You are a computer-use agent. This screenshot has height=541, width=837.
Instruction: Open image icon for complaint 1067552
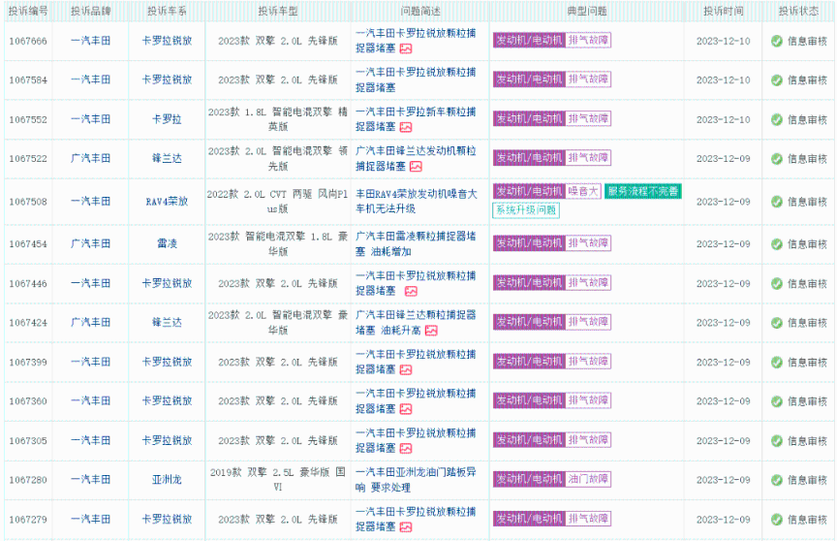click(406, 127)
